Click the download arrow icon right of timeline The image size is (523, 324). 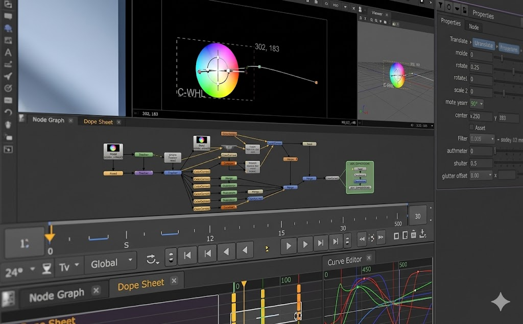[422, 233]
